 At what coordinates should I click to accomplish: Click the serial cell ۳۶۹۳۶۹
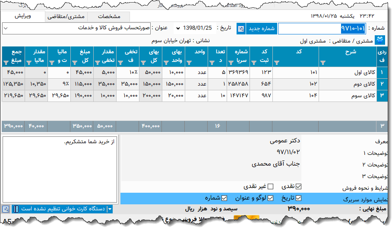click(x=238, y=72)
